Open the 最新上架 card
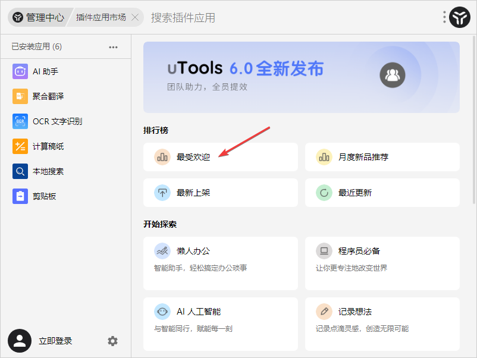 (221, 193)
